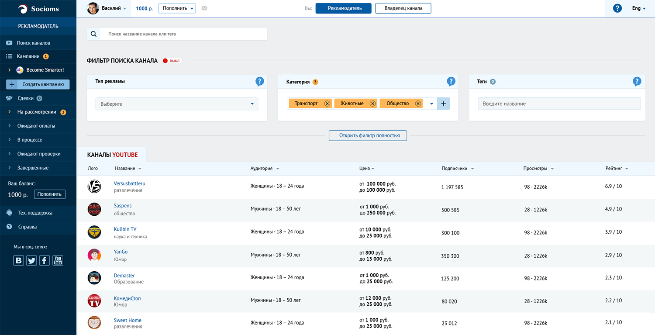Remove the Транспорт category tag

(327, 104)
